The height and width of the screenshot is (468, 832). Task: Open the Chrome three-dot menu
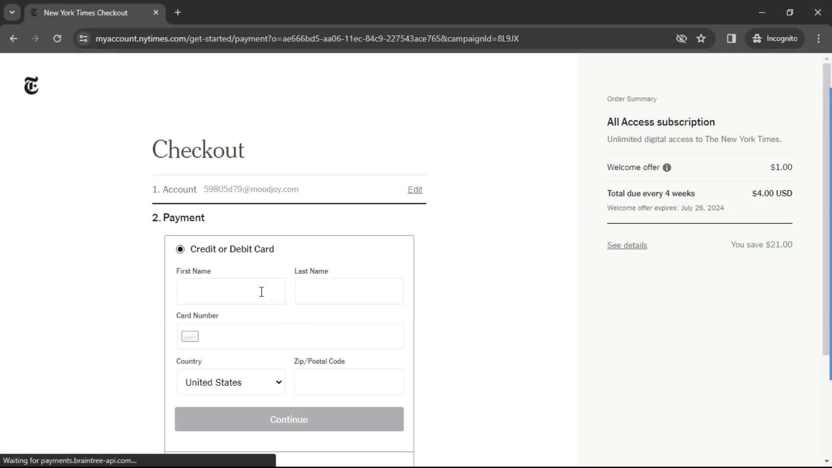(x=819, y=39)
